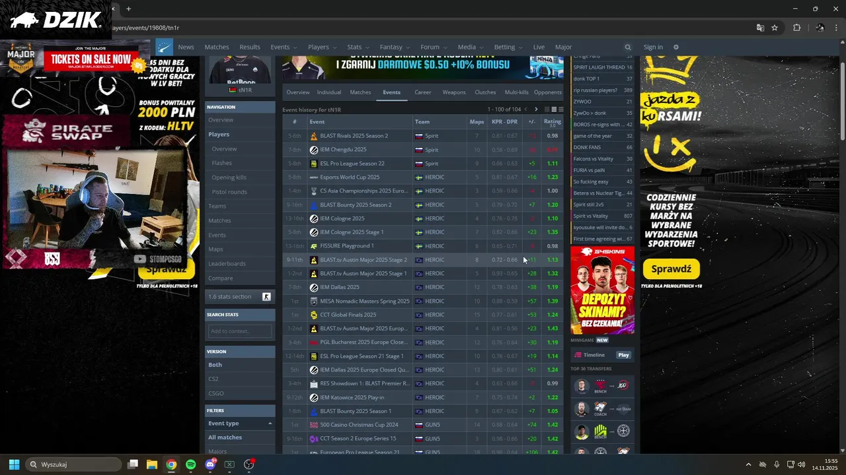The width and height of the screenshot is (846, 475).
Task: Switch to the Weapons tab
Action: [454, 92]
